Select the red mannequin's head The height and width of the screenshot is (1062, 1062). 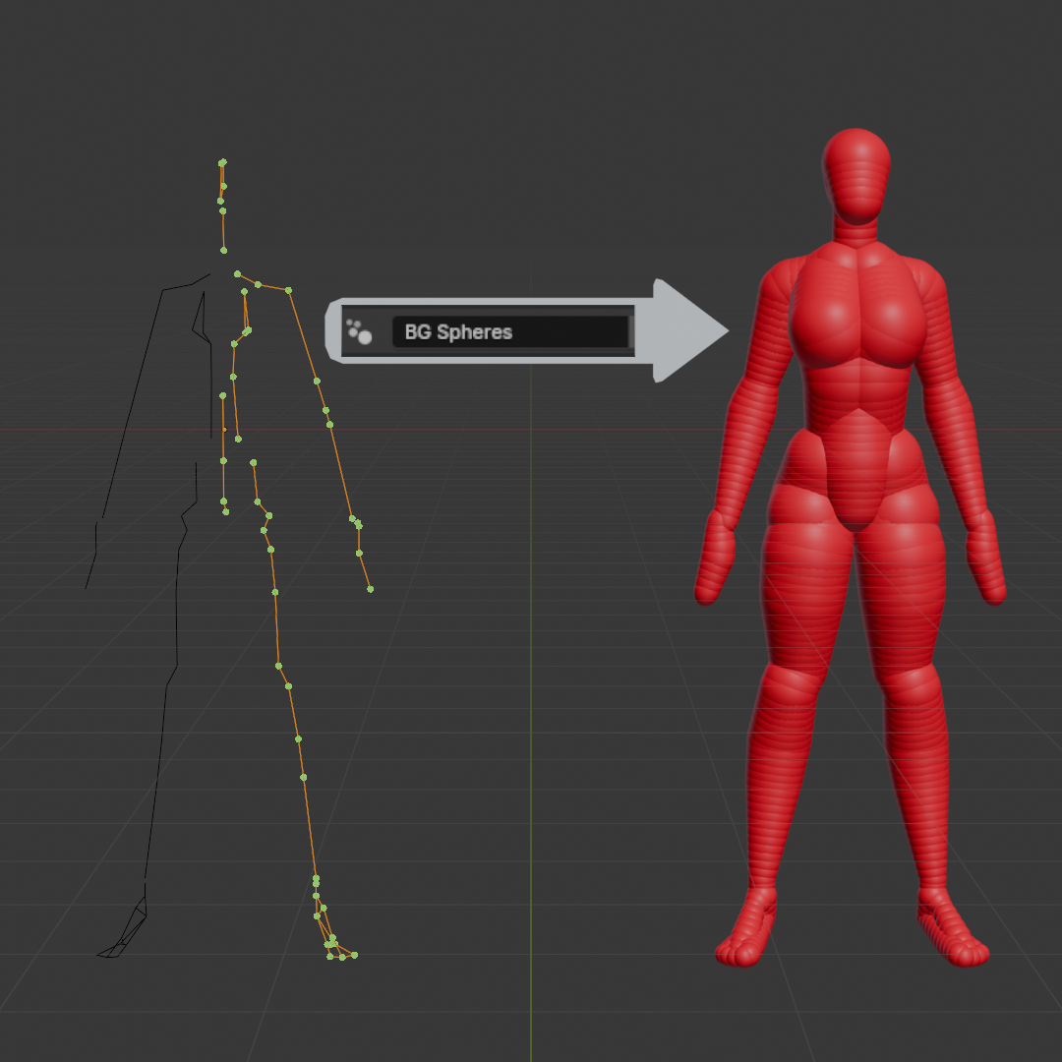[856, 175]
